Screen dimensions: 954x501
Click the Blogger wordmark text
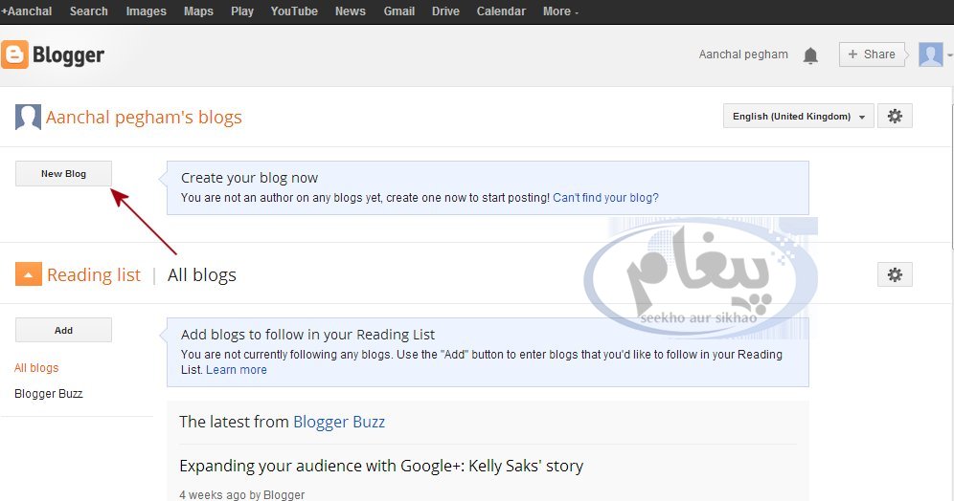(x=68, y=55)
